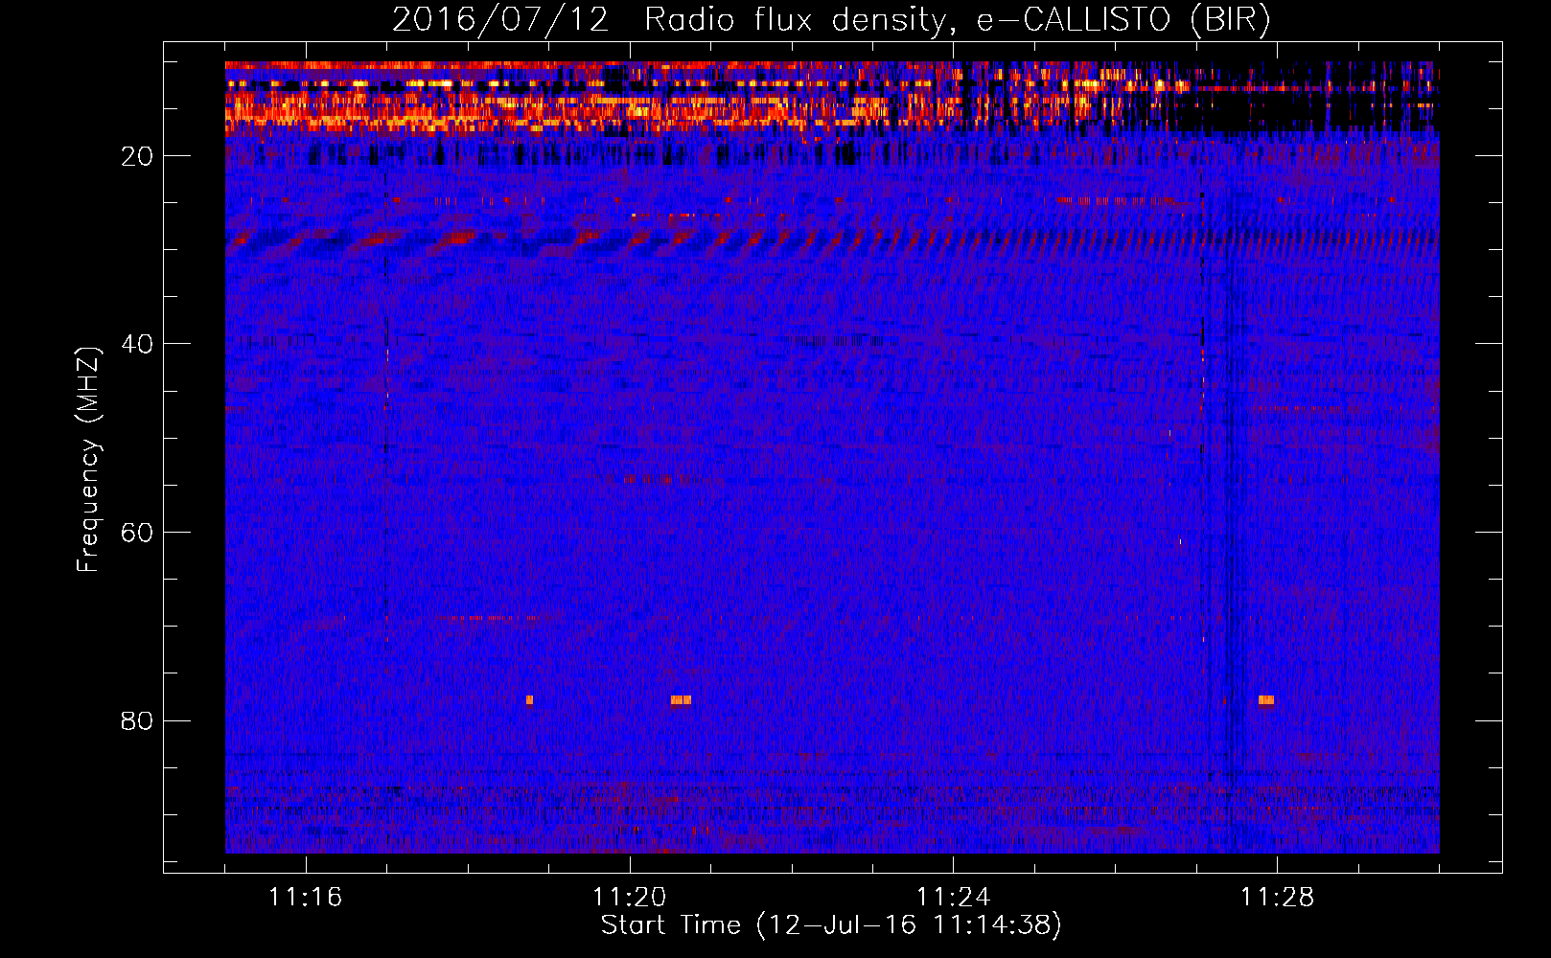Click the 11:28 time tick label
Screen dimensions: 1551x958
(x=1278, y=898)
